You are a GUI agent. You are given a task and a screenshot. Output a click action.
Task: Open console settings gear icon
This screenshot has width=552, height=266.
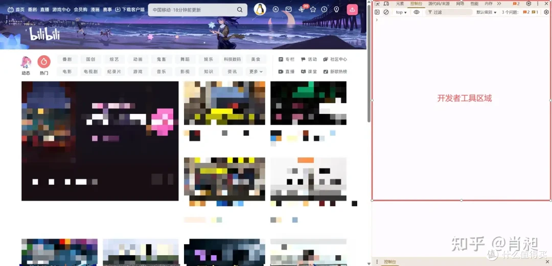click(546, 12)
